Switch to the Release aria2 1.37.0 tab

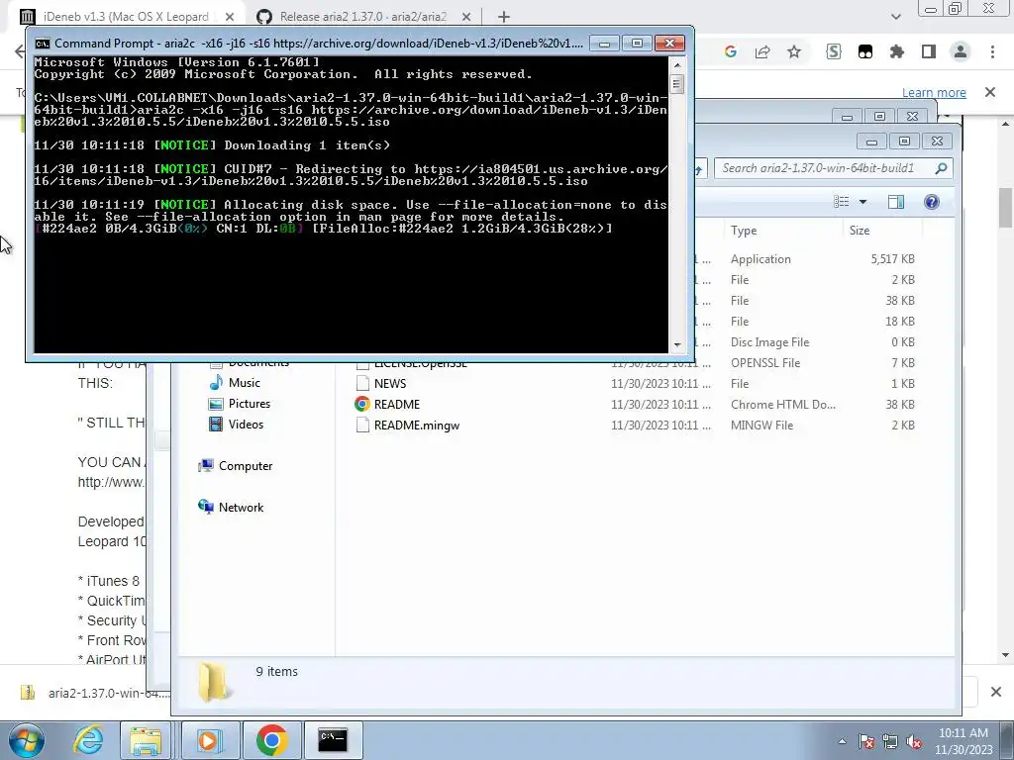(x=362, y=17)
